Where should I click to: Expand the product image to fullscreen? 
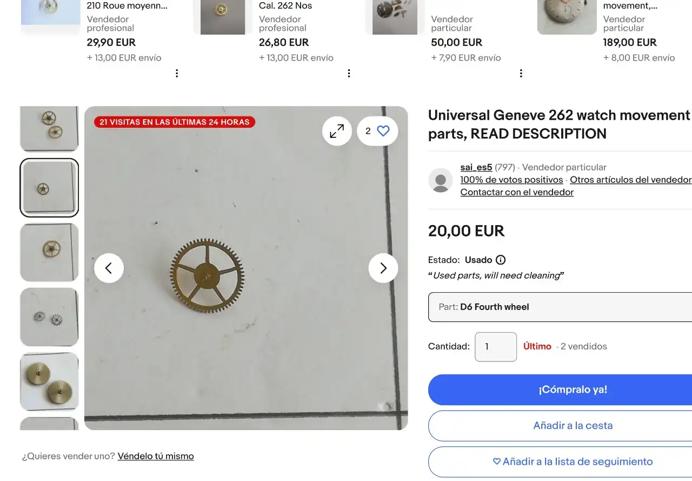337,131
